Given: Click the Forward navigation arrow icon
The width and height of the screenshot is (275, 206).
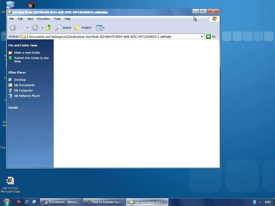Looking at the screenshot, I should point(35,28).
